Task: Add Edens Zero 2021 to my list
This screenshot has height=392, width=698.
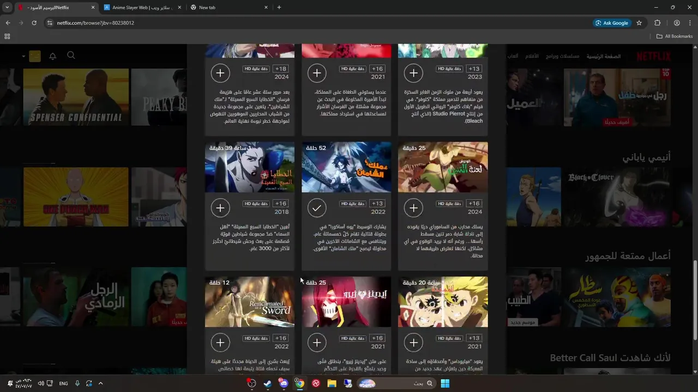Action: [317, 342]
